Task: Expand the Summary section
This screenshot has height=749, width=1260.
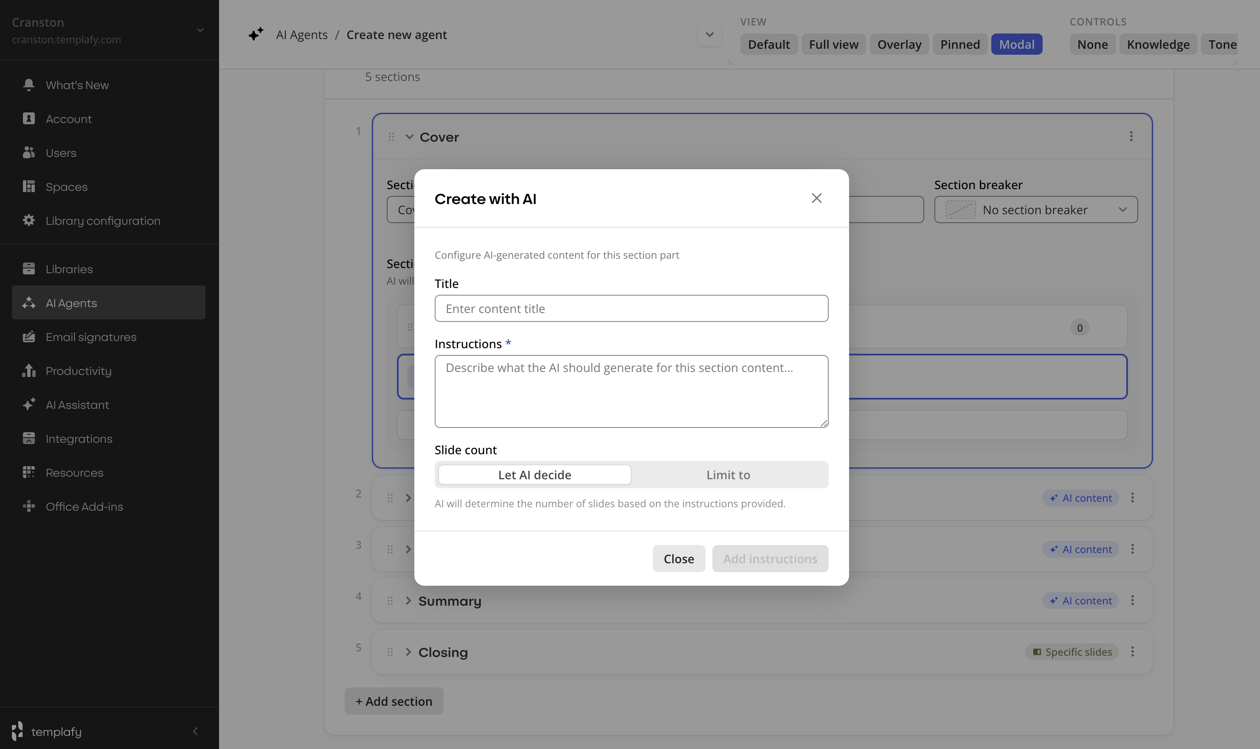Action: click(x=408, y=601)
